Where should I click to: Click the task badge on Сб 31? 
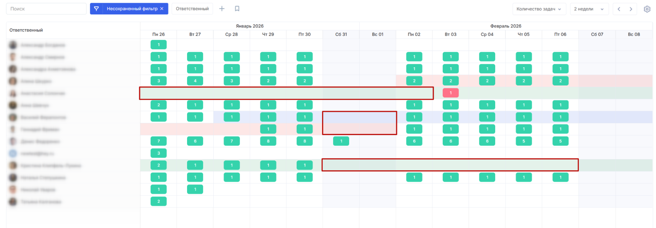pyautogui.click(x=341, y=141)
